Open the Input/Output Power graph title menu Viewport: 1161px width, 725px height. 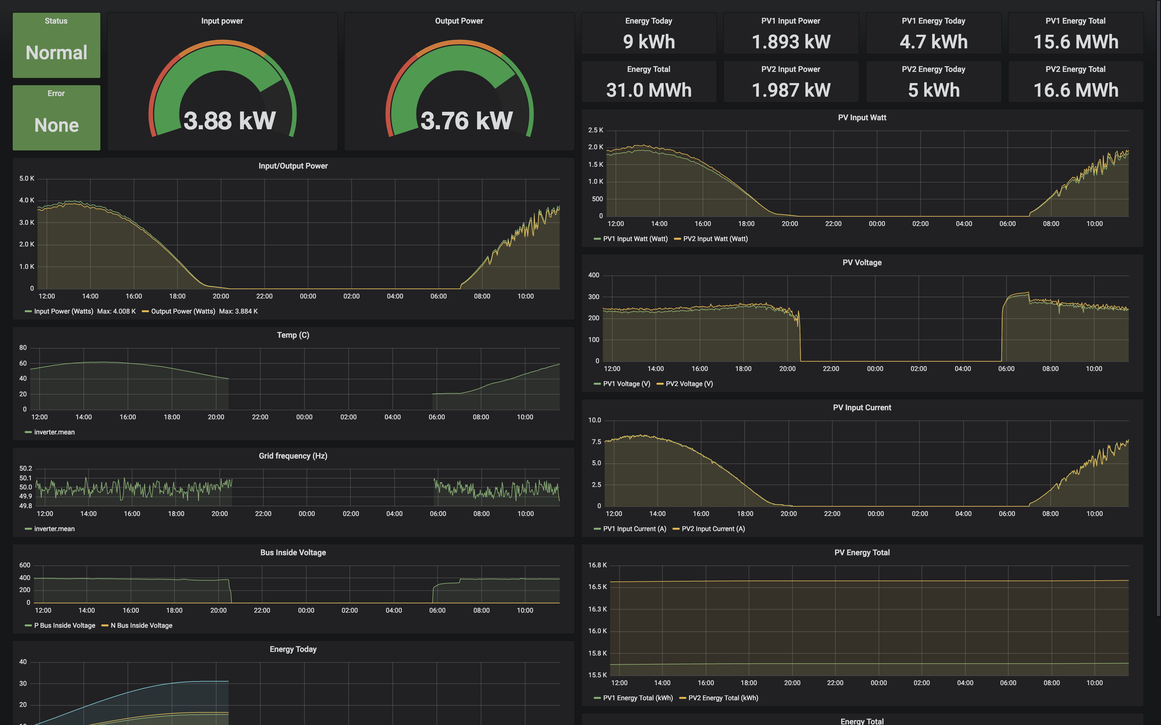[x=293, y=166]
